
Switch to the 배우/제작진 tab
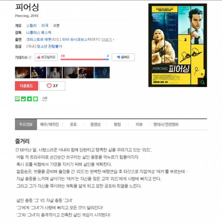pyautogui.click(x=49, y=124)
